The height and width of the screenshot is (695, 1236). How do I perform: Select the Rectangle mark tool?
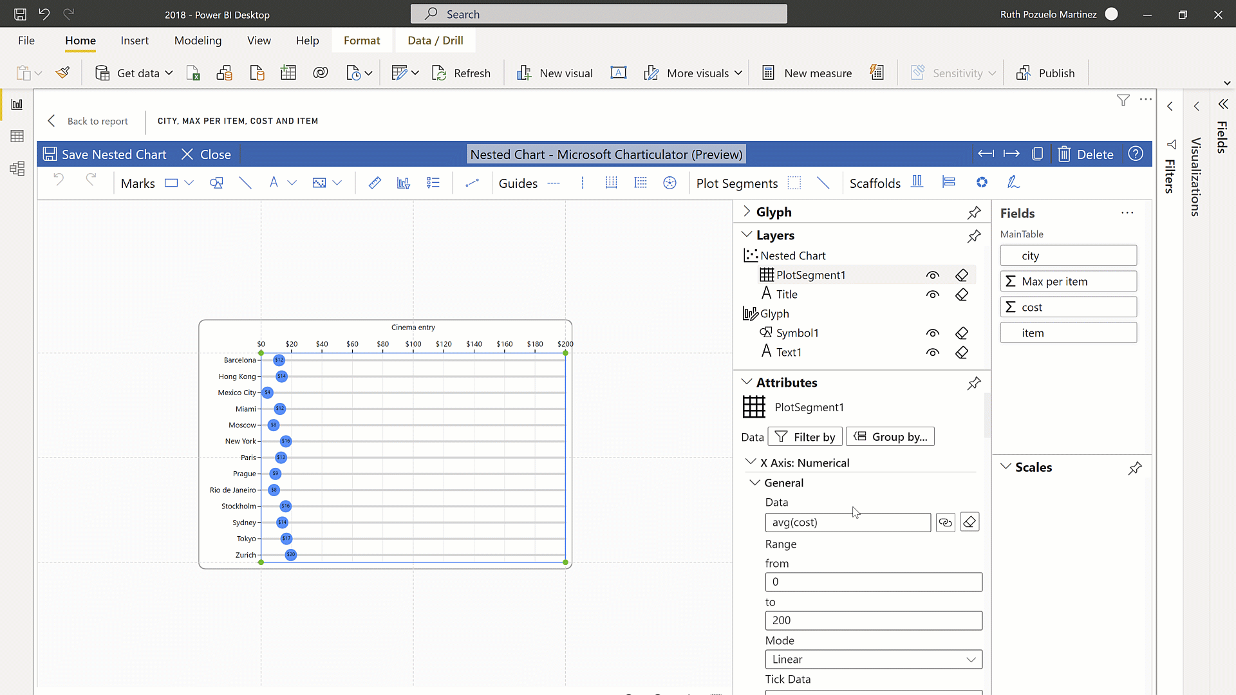point(171,183)
